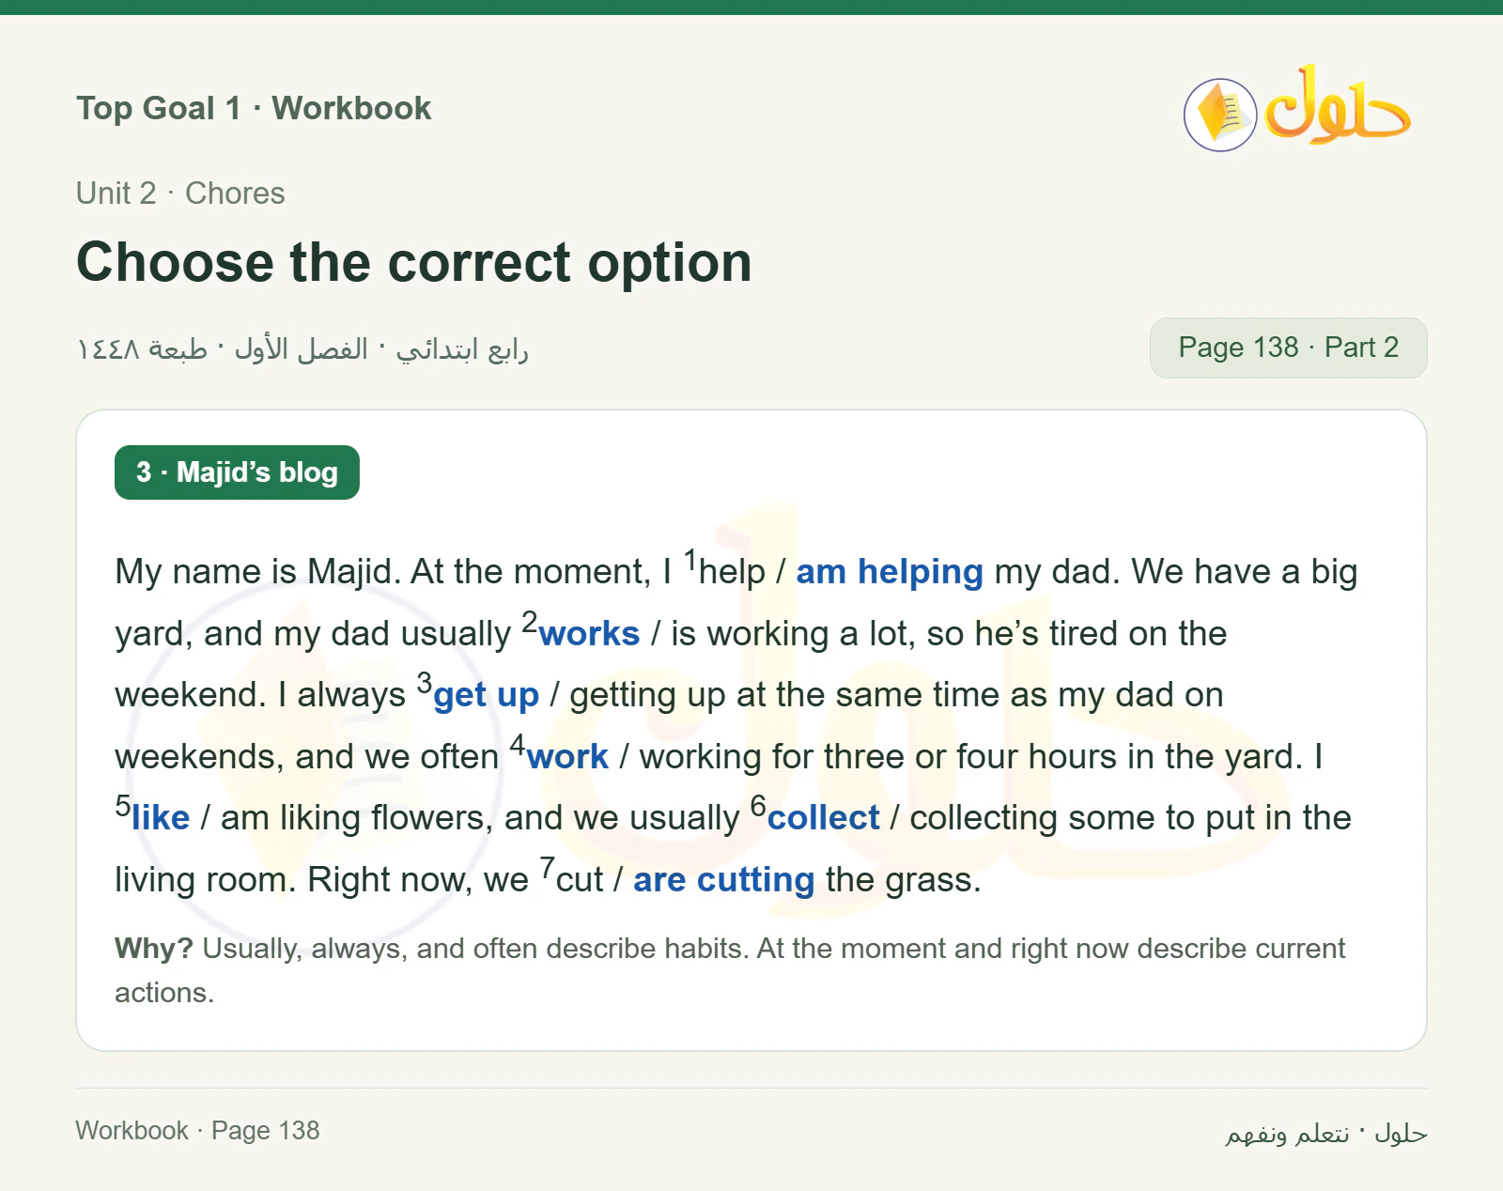Click the 'Top Goal 1 · Workbook' title
The height and width of the screenshot is (1191, 1503).
click(254, 108)
